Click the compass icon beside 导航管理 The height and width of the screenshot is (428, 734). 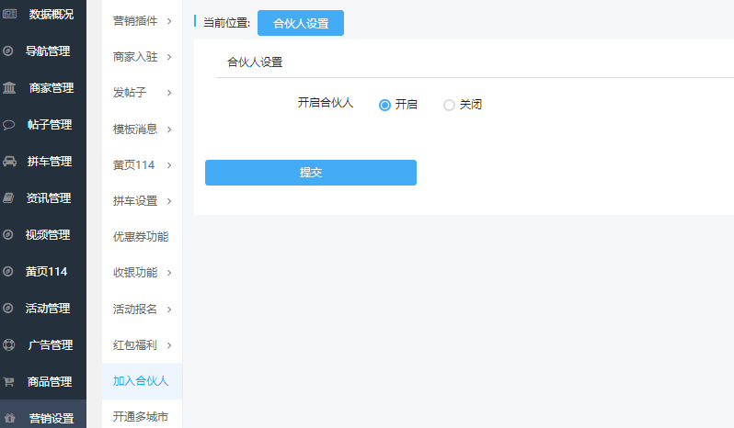pos(8,51)
